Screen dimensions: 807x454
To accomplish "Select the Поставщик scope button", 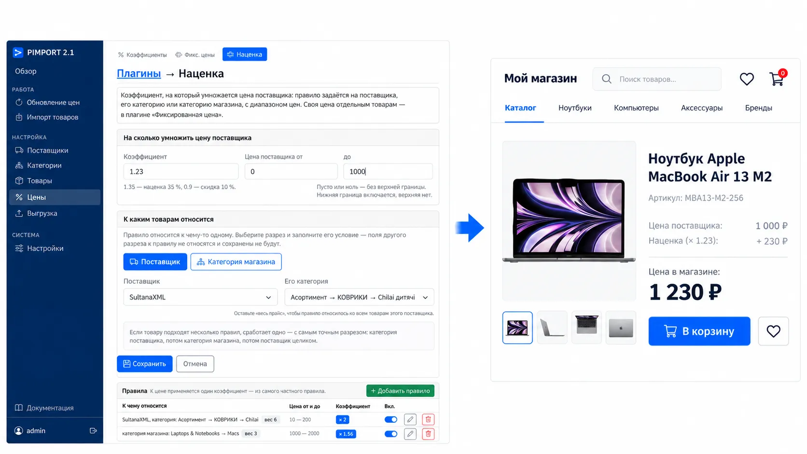I will 155,262.
